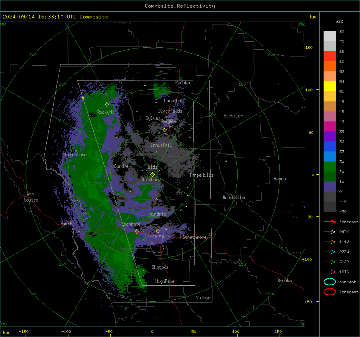Viewport: 360px width, 337px height.
Task: Click the Vulcan label
Action: point(204,298)
